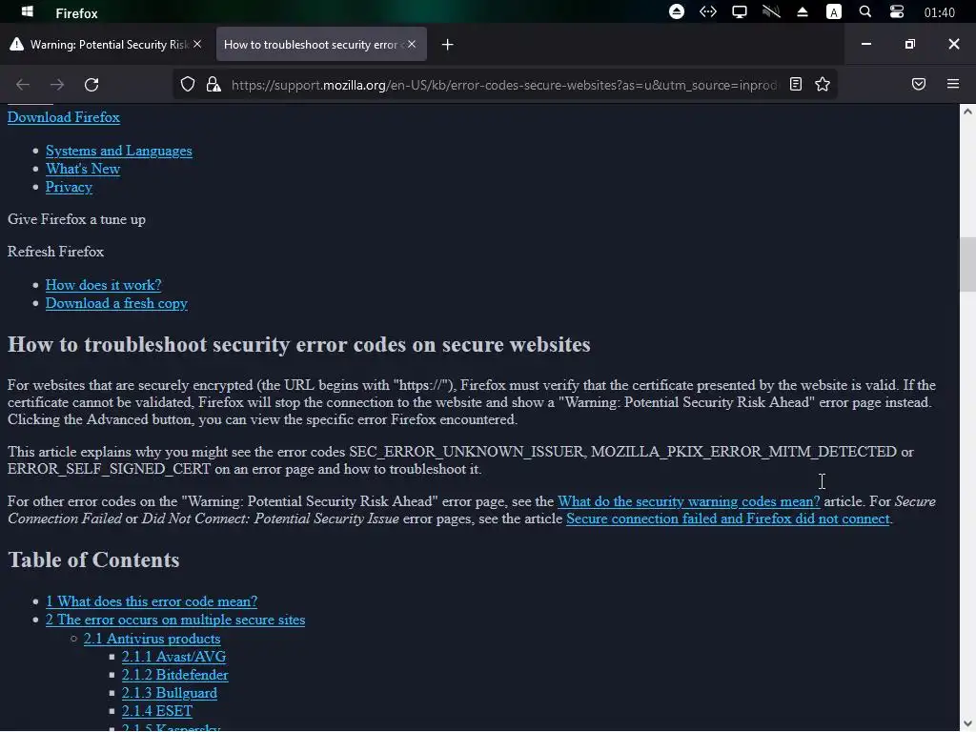This screenshot has width=976, height=732.
Task: Open How does it work? link
Action: coord(103,285)
